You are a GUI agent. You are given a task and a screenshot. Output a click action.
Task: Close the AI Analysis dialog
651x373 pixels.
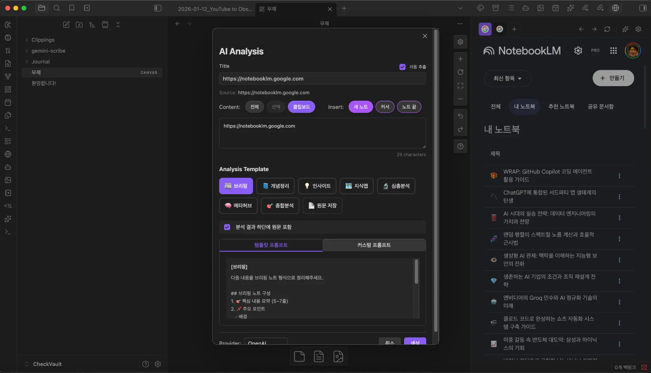pyautogui.click(x=425, y=36)
